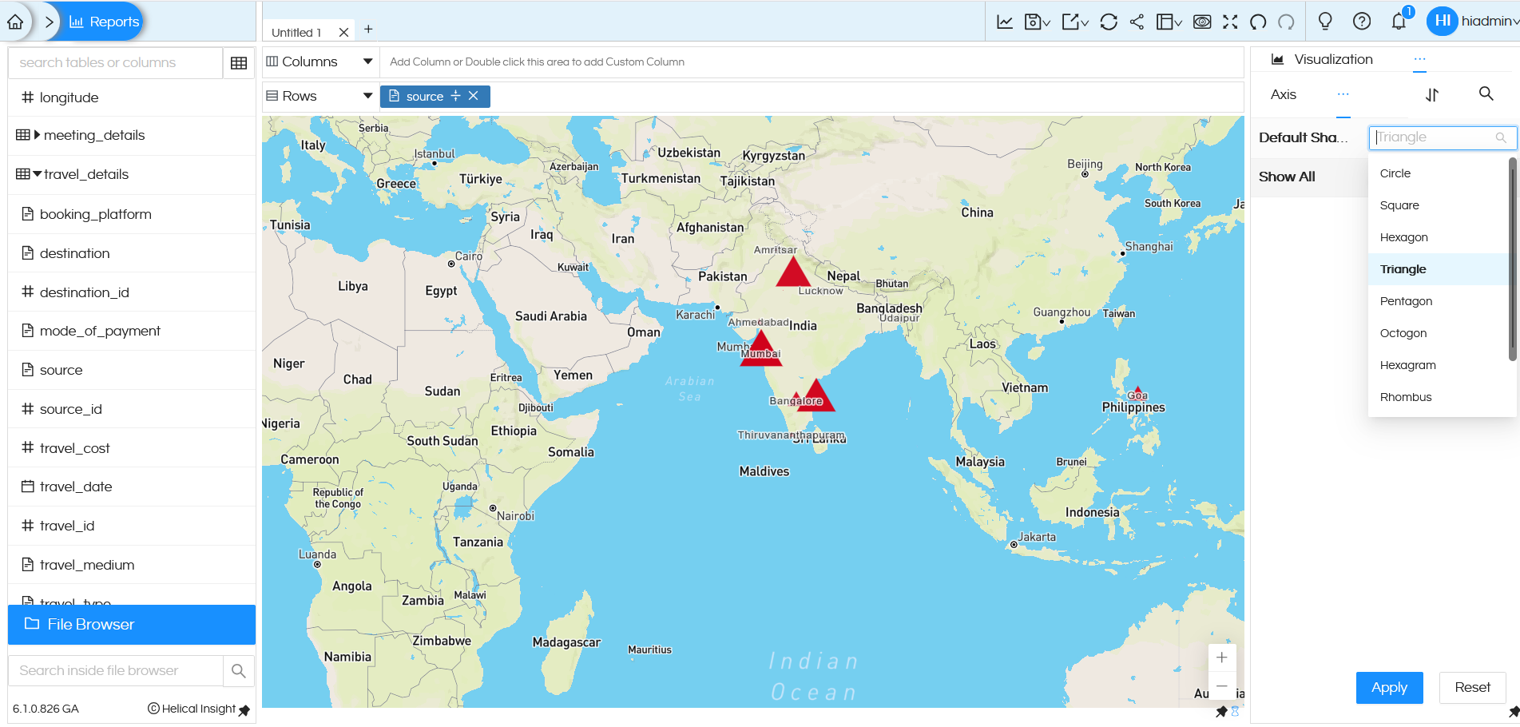Open the notifications bell
This screenshot has width=1520, height=727.
pyautogui.click(x=1399, y=22)
